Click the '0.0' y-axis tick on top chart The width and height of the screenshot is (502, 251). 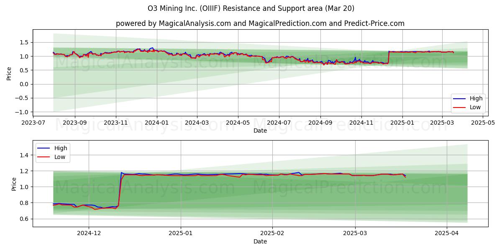click(x=25, y=84)
